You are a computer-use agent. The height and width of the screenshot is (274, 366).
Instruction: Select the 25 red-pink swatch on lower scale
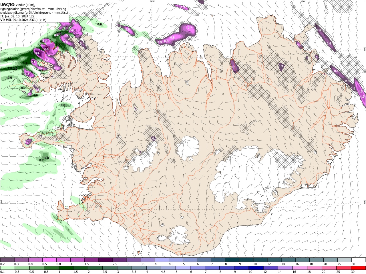(343, 268)
